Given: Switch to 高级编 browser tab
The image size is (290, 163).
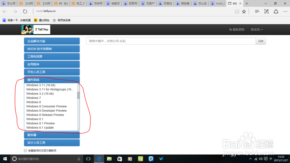Looking at the screenshot, I should [182, 3].
